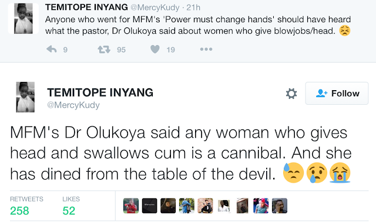
Task: Open the black square liker avatar
Action: click(149, 205)
